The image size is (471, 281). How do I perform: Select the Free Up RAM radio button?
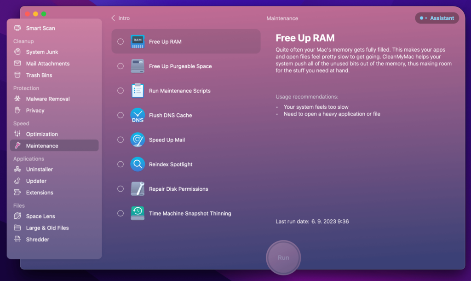(x=121, y=41)
